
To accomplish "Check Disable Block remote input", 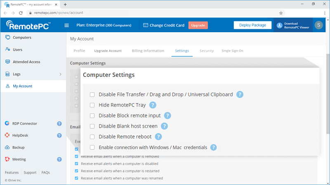I will (92, 116).
